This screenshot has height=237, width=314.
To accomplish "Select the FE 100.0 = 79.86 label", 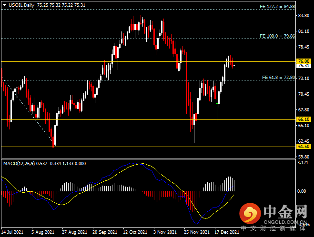I will pyautogui.click(x=277, y=36).
